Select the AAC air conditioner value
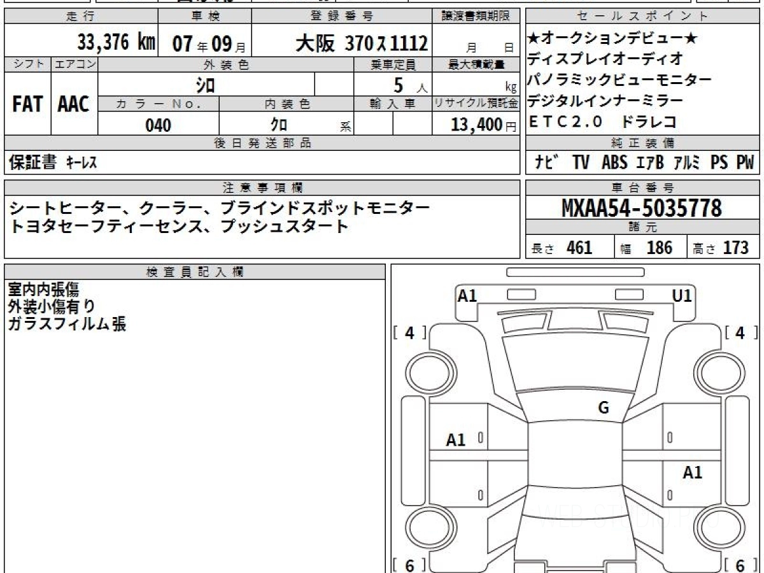Image resolution: width=764 pixels, height=573 pixels. (x=74, y=104)
